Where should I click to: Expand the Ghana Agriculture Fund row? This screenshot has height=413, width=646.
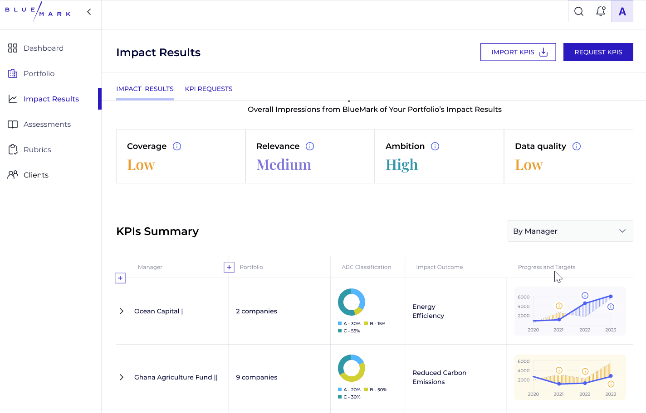pos(121,377)
